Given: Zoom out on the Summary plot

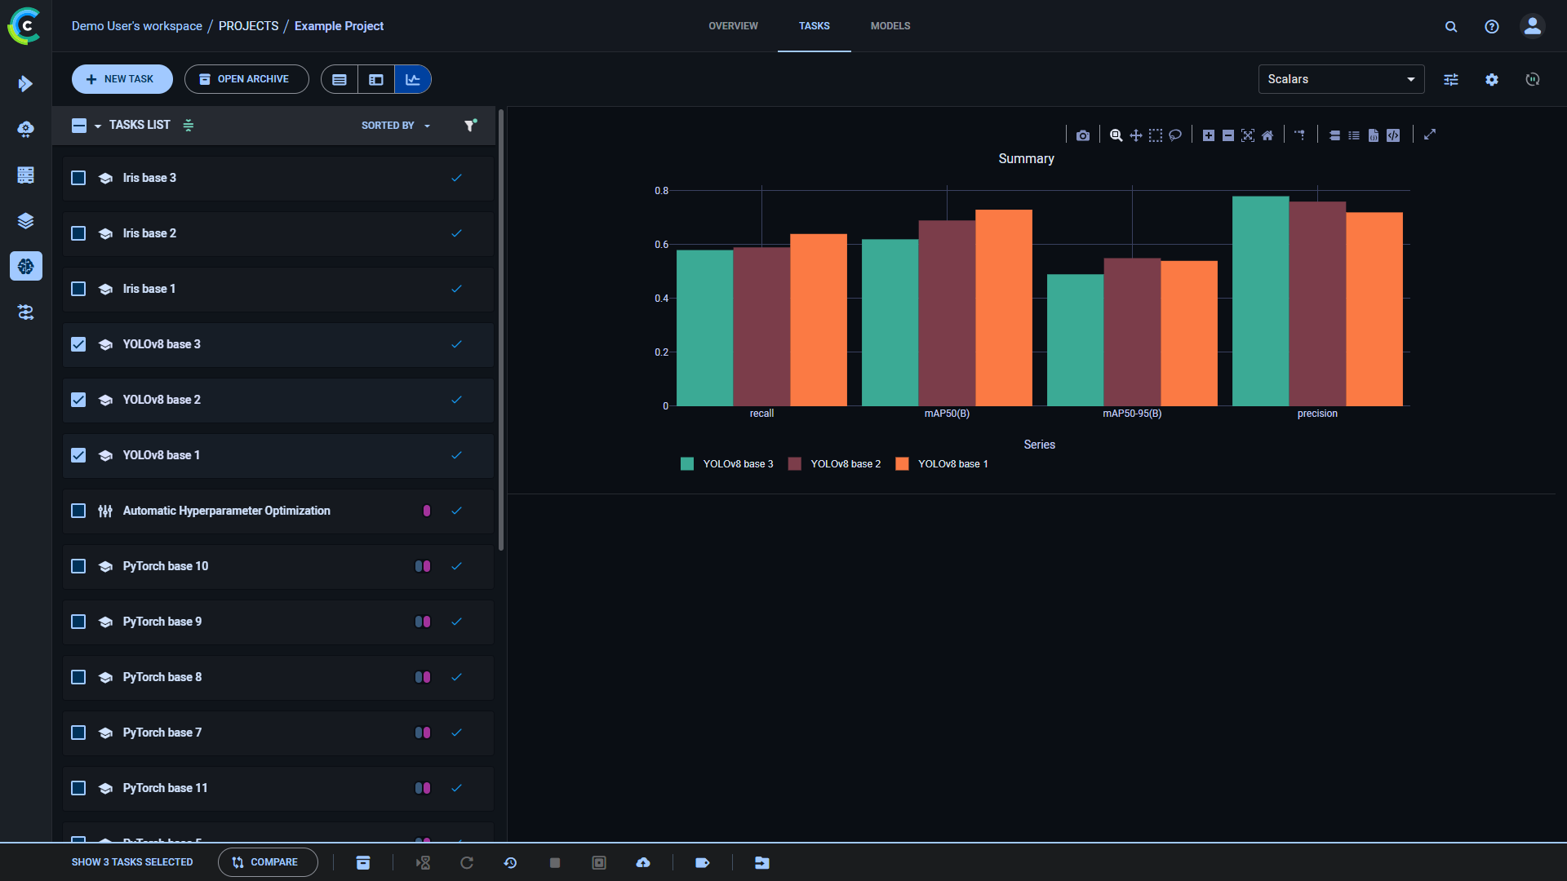Looking at the screenshot, I should pyautogui.click(x=1228, y=135).
